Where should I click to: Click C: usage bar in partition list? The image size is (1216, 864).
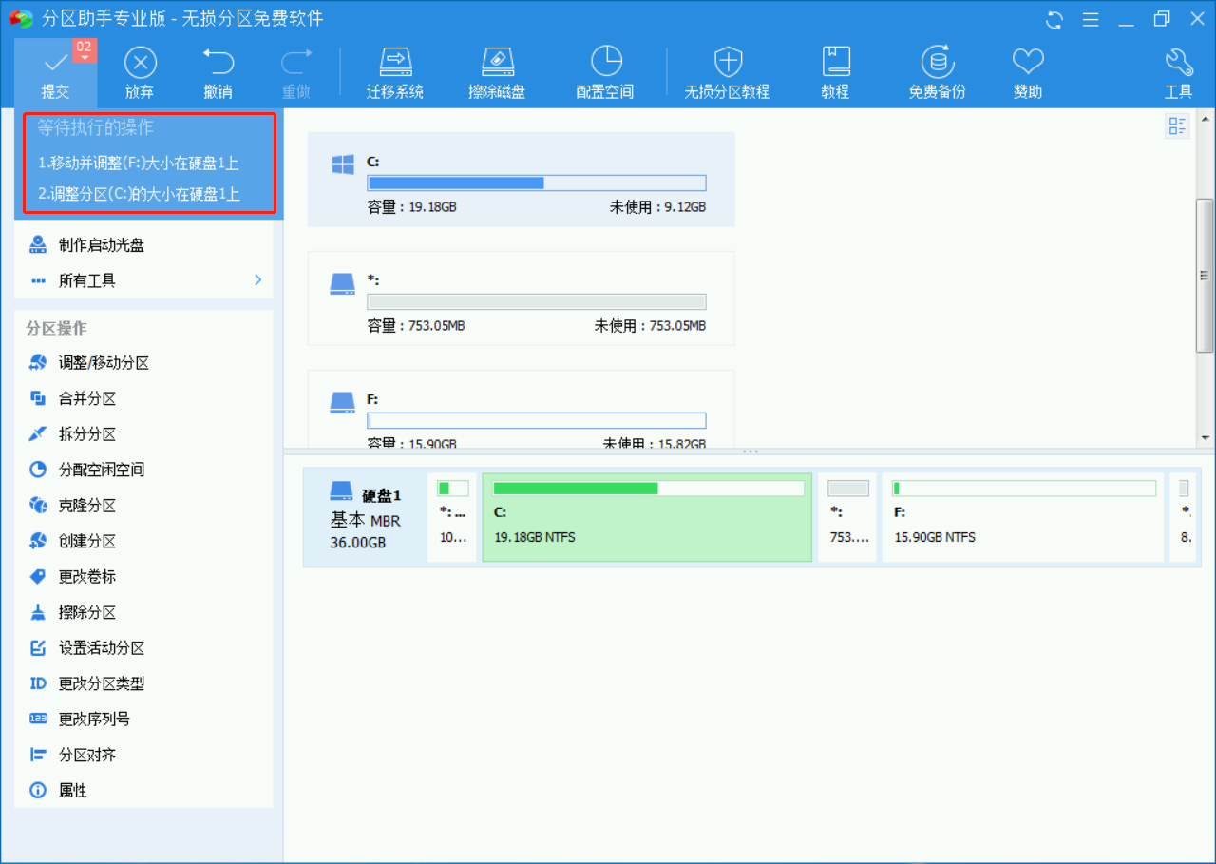(537, 182)
